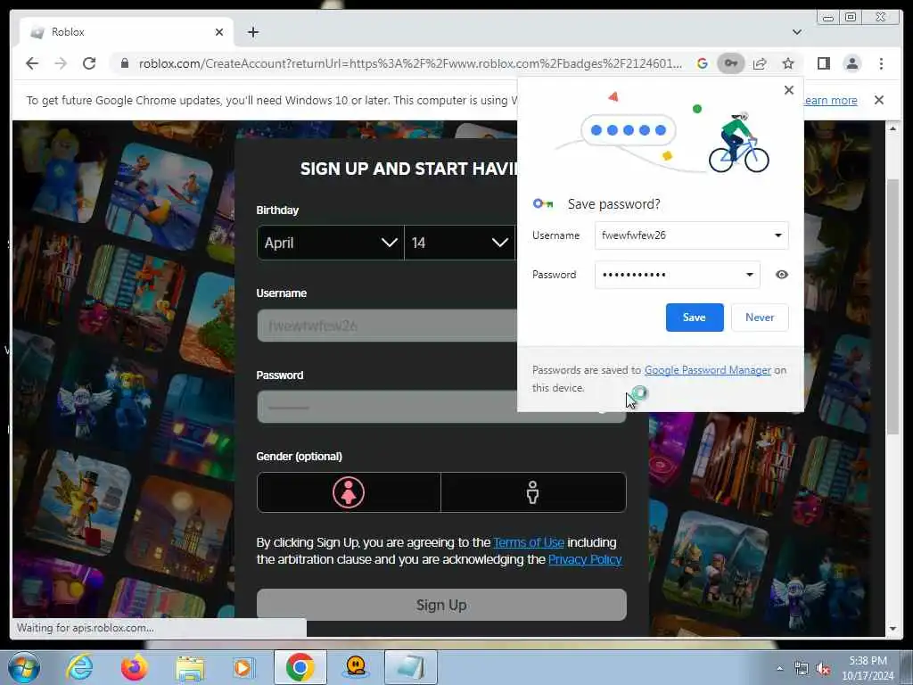
Task: Click the Chrome taskbar icon
Action: pos(300,667)
